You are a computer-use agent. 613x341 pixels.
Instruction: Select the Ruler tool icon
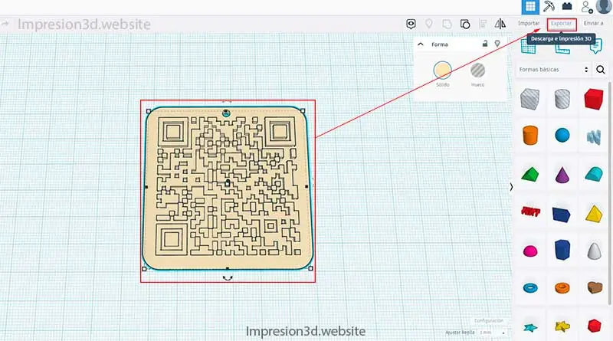click(562, 48)
